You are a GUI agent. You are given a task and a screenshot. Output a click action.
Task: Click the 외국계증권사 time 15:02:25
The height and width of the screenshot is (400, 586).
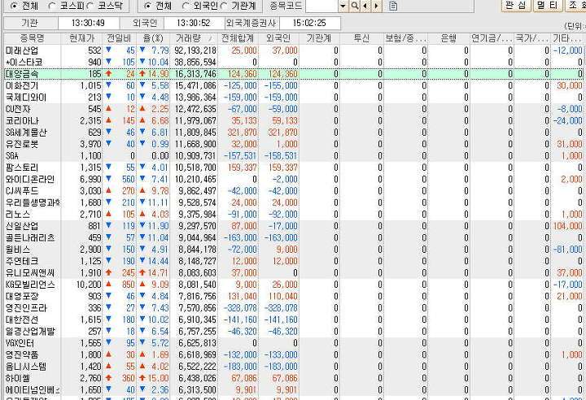coord(309,23)
